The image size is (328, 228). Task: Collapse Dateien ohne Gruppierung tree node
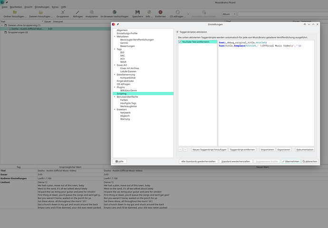tap(2, 25)
